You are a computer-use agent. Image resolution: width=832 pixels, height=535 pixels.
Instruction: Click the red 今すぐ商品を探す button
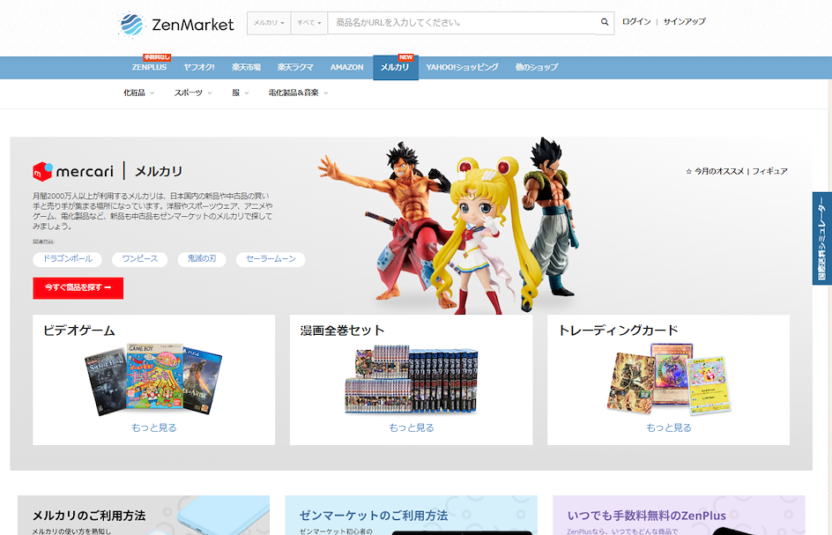78,288
